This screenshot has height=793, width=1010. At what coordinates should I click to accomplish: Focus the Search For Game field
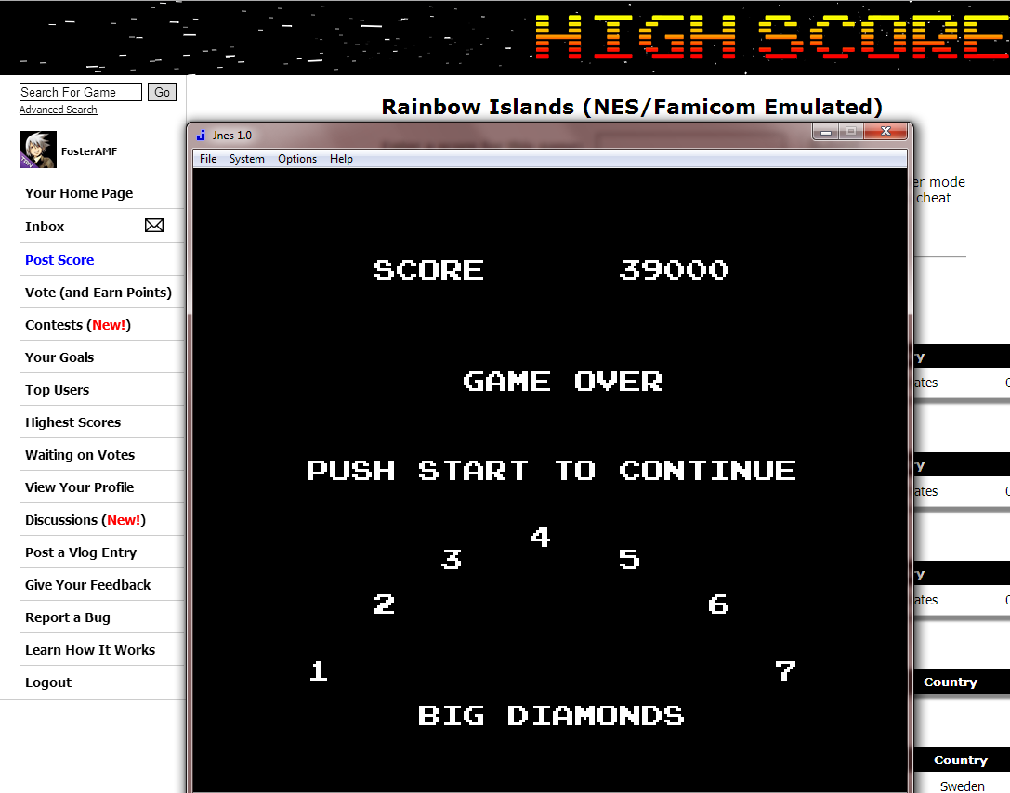pos(81,92)
